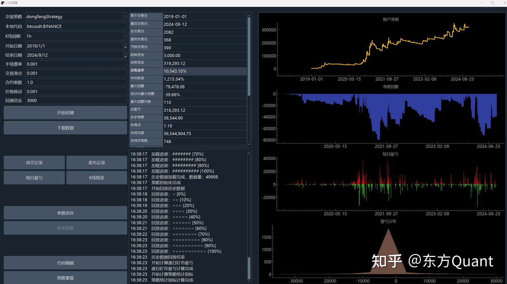The height and width of the screenshot is (284, 507).
Task: Start the backtest with 开始回测
Action: pos(65,112)
